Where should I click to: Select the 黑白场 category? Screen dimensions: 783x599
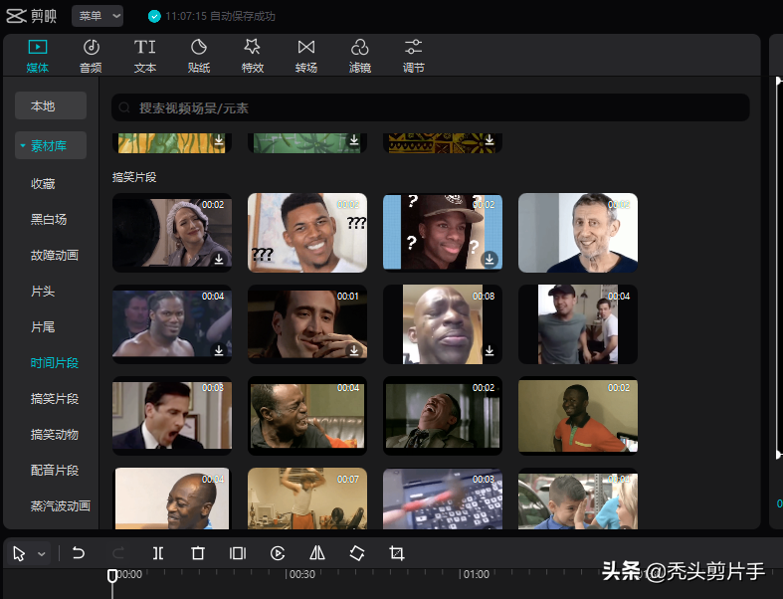click(49, 219)
